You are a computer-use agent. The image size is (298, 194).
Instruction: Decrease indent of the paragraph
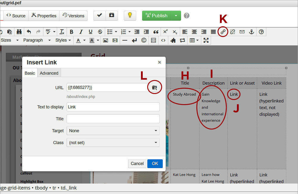137,32
